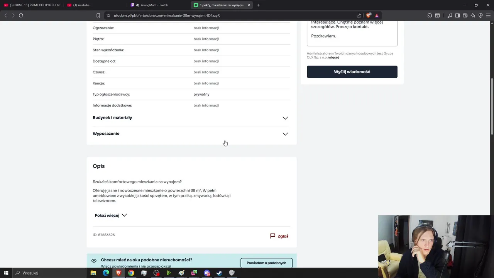This screenshot has height=278, width=494.
Task: Open the 'więcej' data administrator link
Action: pyautogui.click(x=333, y=58)
